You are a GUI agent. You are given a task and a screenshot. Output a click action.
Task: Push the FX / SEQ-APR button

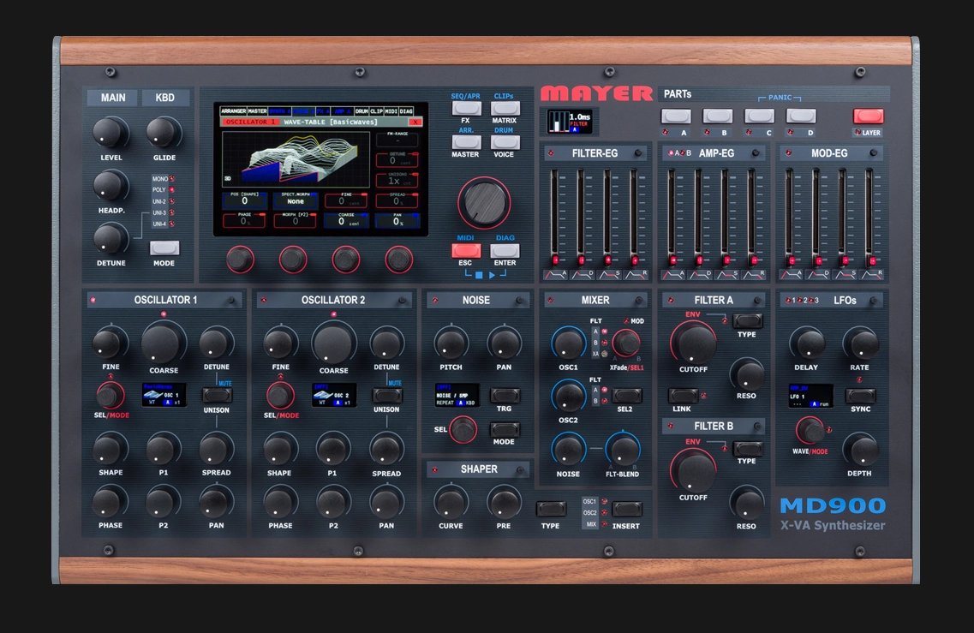[466, 108]
